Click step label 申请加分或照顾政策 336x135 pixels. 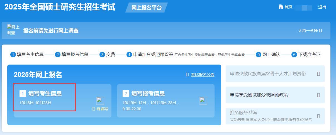click(x=153, y=55)
